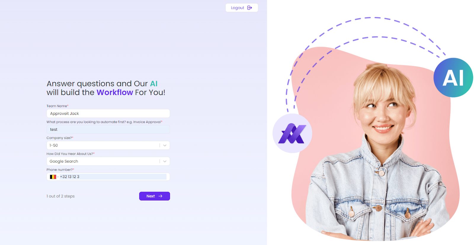Click the '1 out of 2 steps' indicator
474x245 pixels.
pos(60,196)
